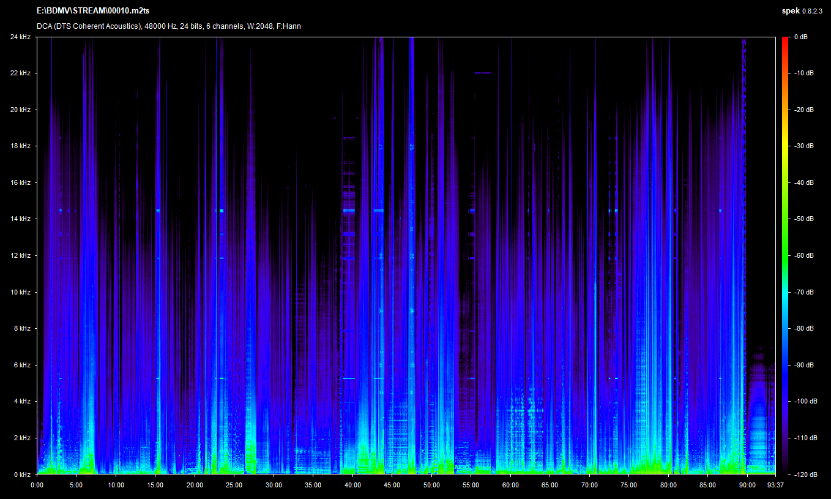Select the 45:00 time axis marker
831x499 pixels.
coord(392,485)
